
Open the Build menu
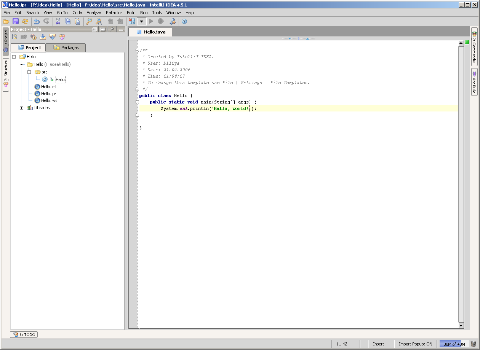[x=131, y=13]
